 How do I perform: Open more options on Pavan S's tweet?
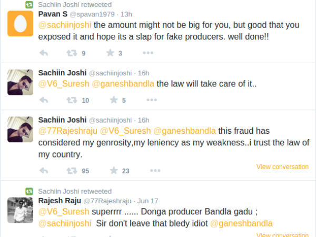click(148, 53)
